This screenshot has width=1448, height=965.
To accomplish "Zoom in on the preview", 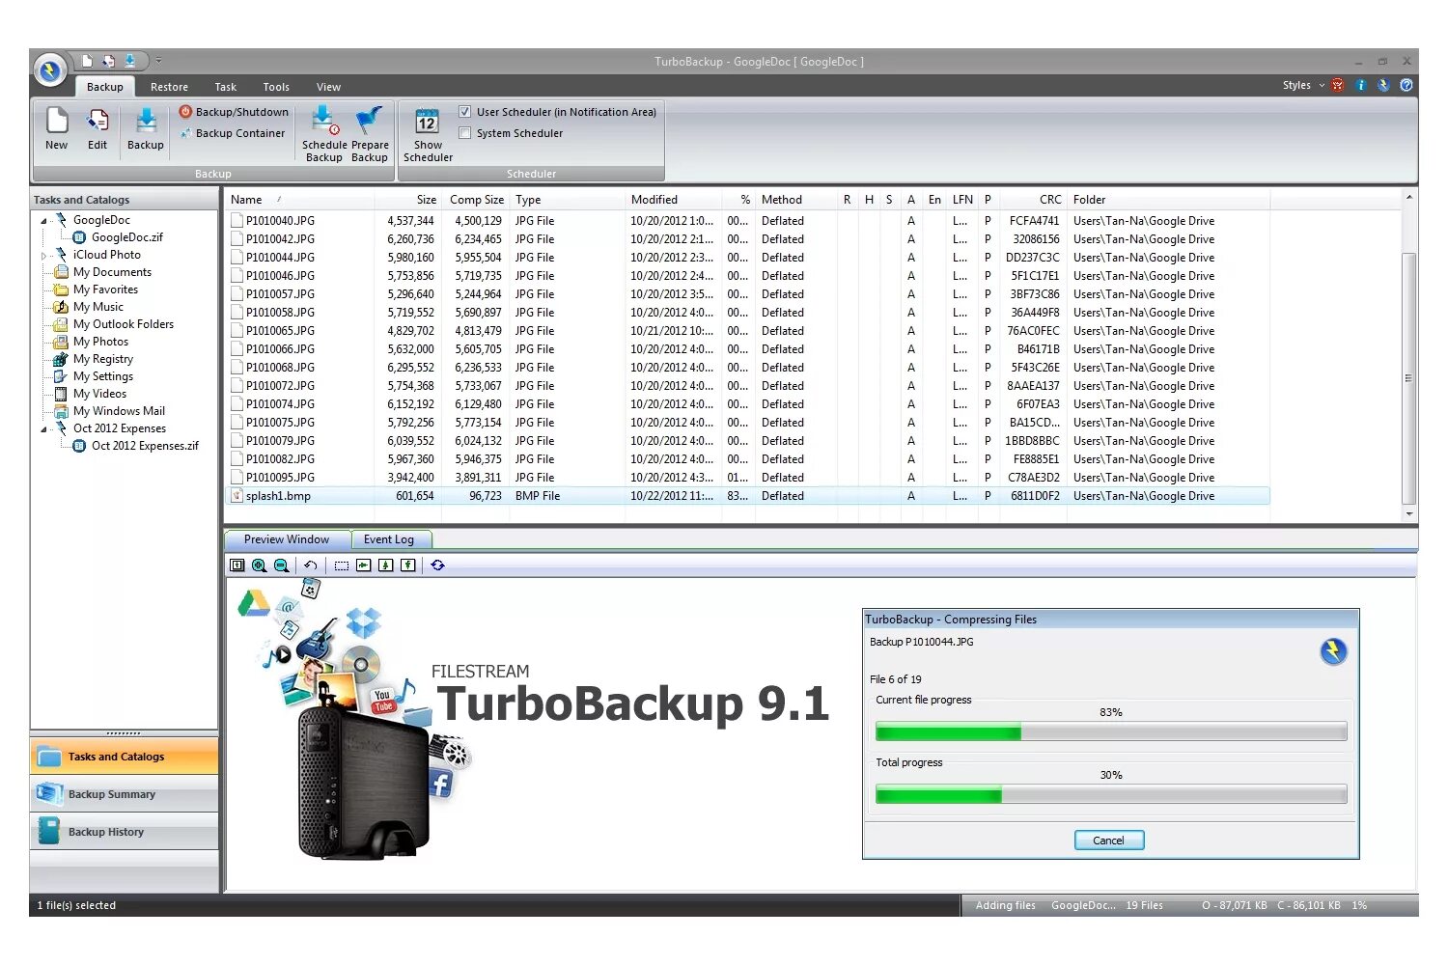I will 259,565.
